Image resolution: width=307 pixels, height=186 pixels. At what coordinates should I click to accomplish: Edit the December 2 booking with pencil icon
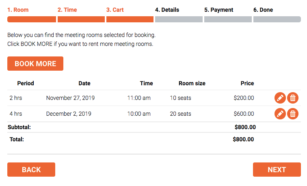point(280,114)
